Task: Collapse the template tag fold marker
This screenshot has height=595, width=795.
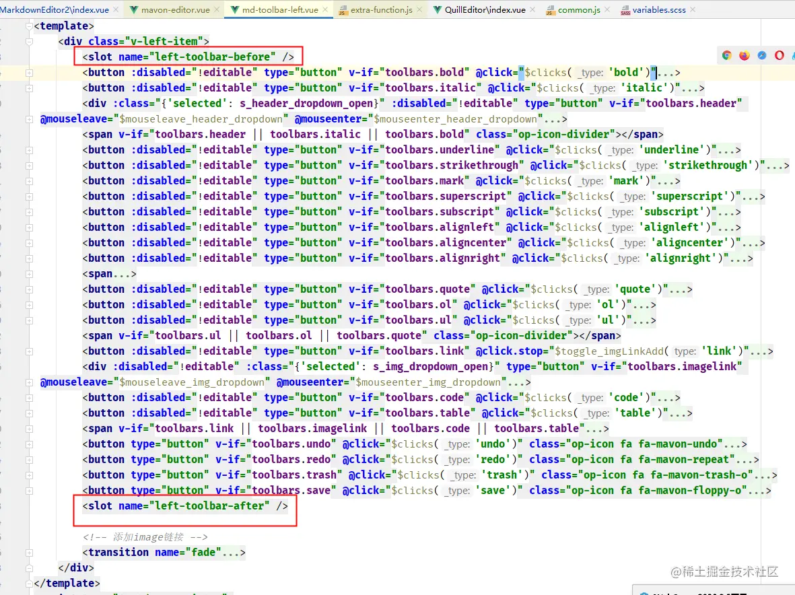Action: [x=30, y=26]
